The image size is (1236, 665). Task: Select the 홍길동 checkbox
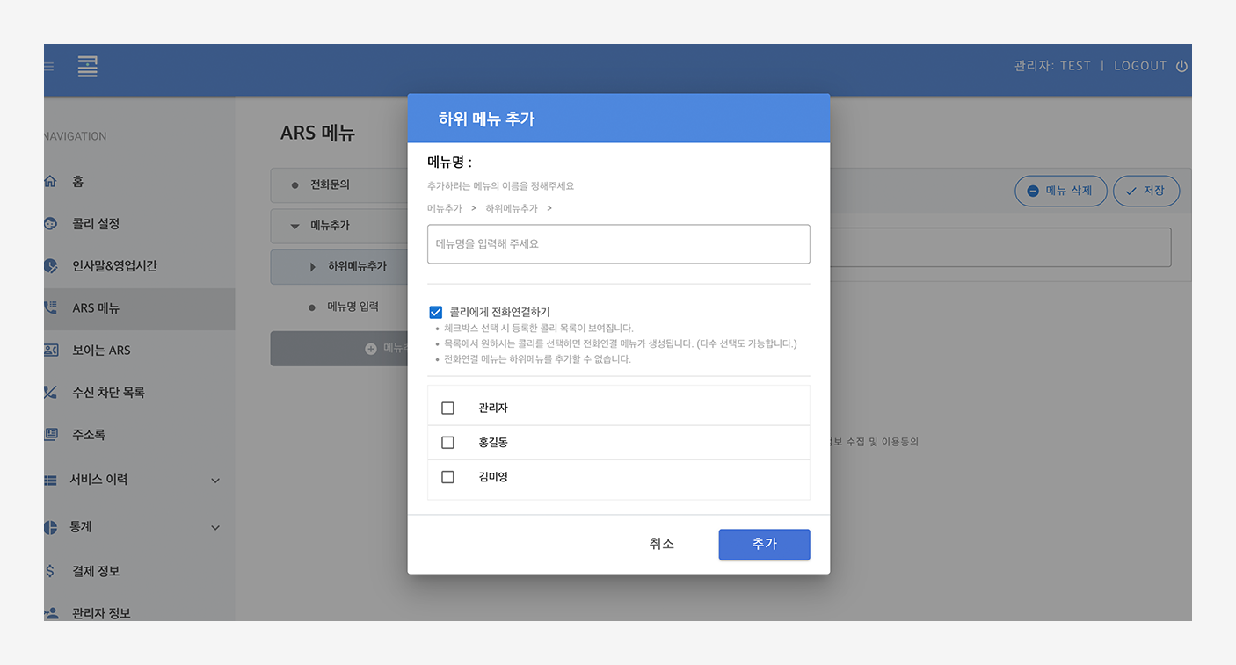tap(447, 443)
